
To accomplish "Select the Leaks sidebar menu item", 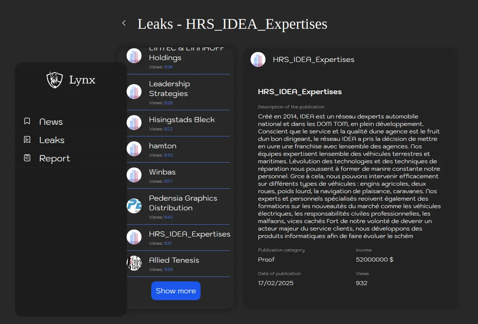I will point(52,140).
